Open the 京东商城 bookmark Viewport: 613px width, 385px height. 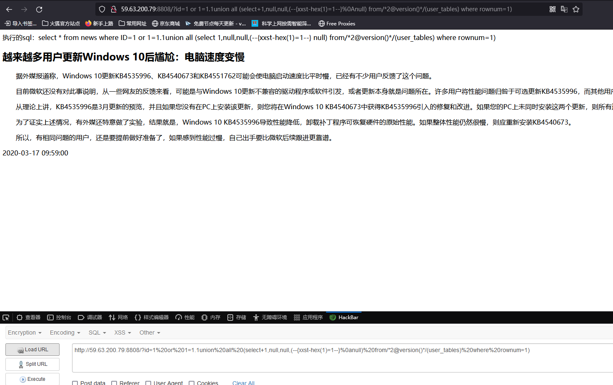coord(166,24)
